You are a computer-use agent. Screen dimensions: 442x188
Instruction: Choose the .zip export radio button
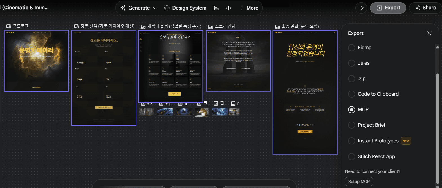click(x=351, y=79)
